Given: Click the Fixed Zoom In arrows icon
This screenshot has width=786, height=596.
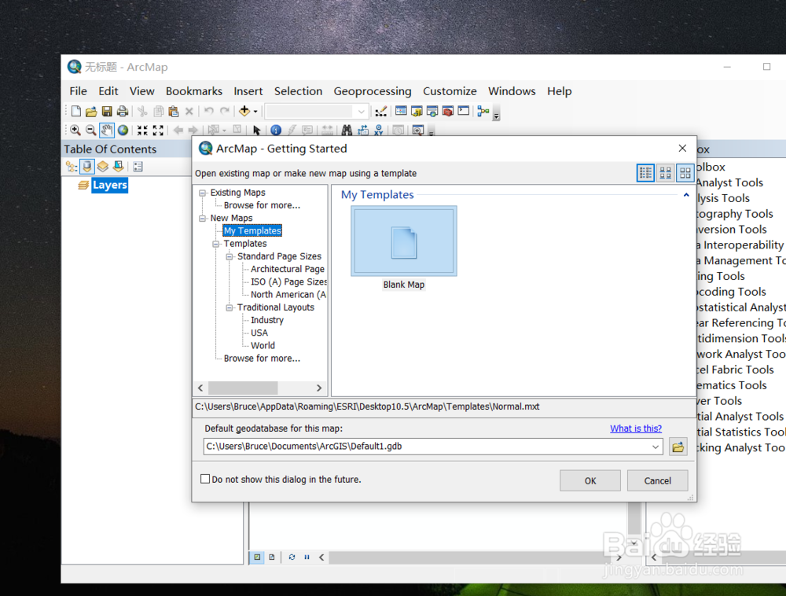Looking at the screenshot, I should (x=142, y=131).
